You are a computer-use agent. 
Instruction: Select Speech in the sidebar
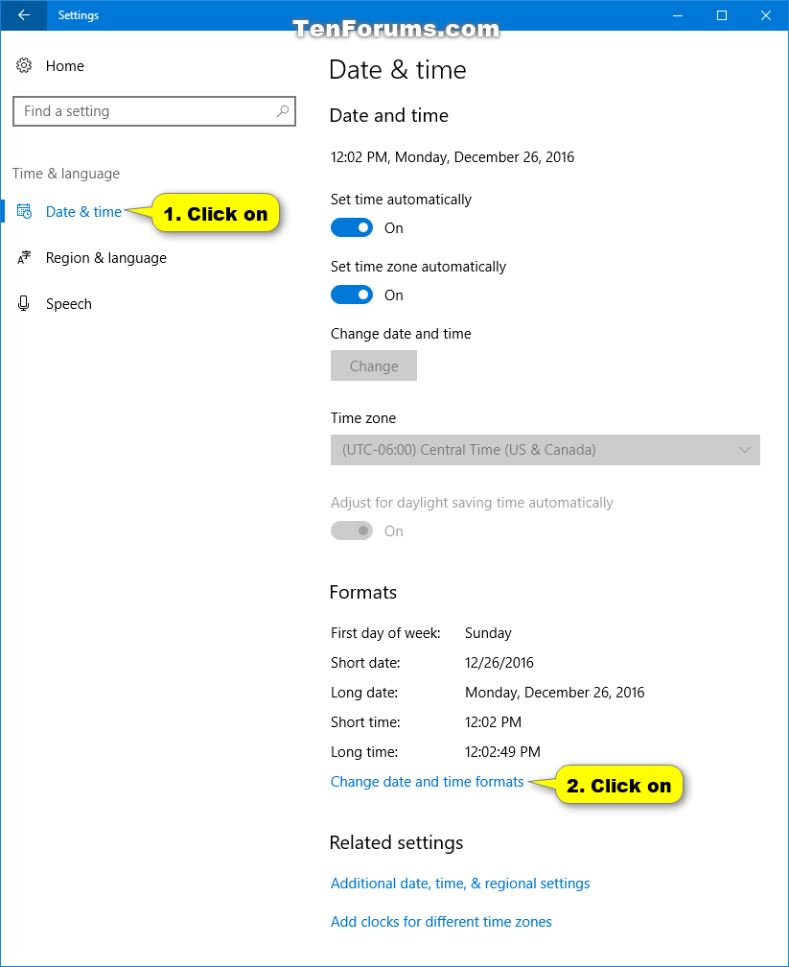tap(68, 303)
